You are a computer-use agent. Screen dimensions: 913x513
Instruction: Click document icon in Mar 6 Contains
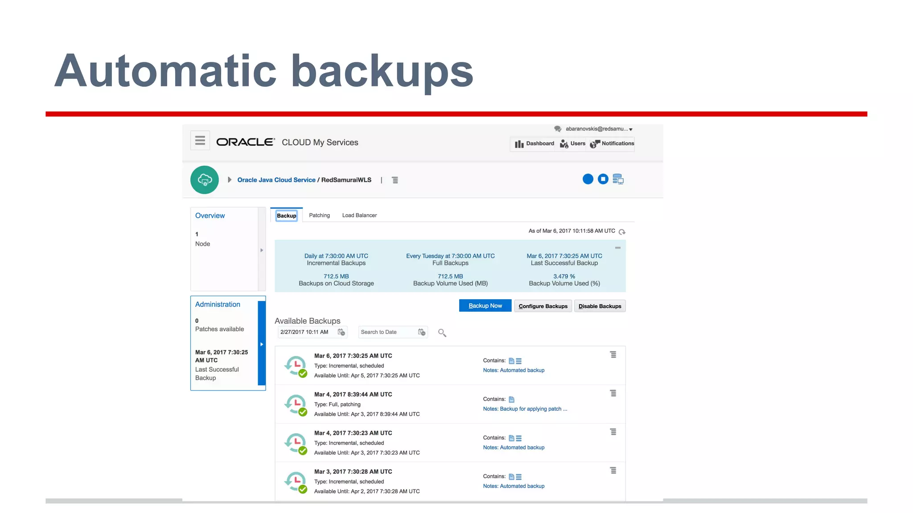[511, 361]
